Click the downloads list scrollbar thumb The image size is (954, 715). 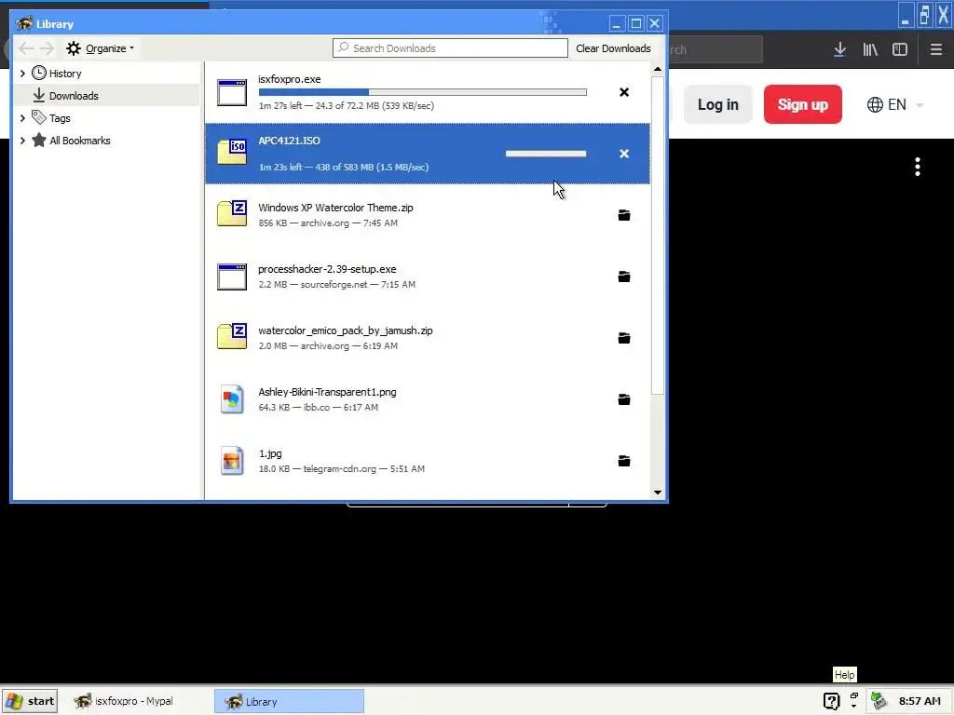tap(657, 236)
